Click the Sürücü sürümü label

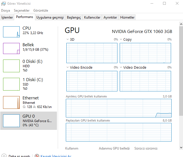coord(146,148)
